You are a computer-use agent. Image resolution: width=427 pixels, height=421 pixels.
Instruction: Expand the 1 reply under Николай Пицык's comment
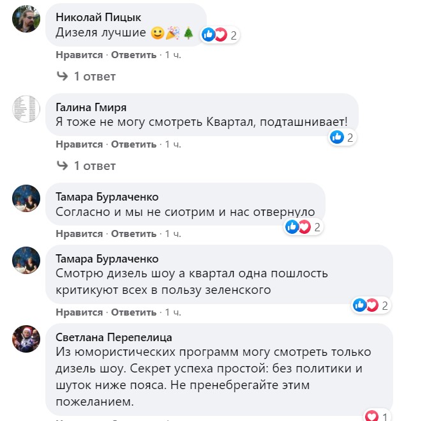(x=86, y=77)
